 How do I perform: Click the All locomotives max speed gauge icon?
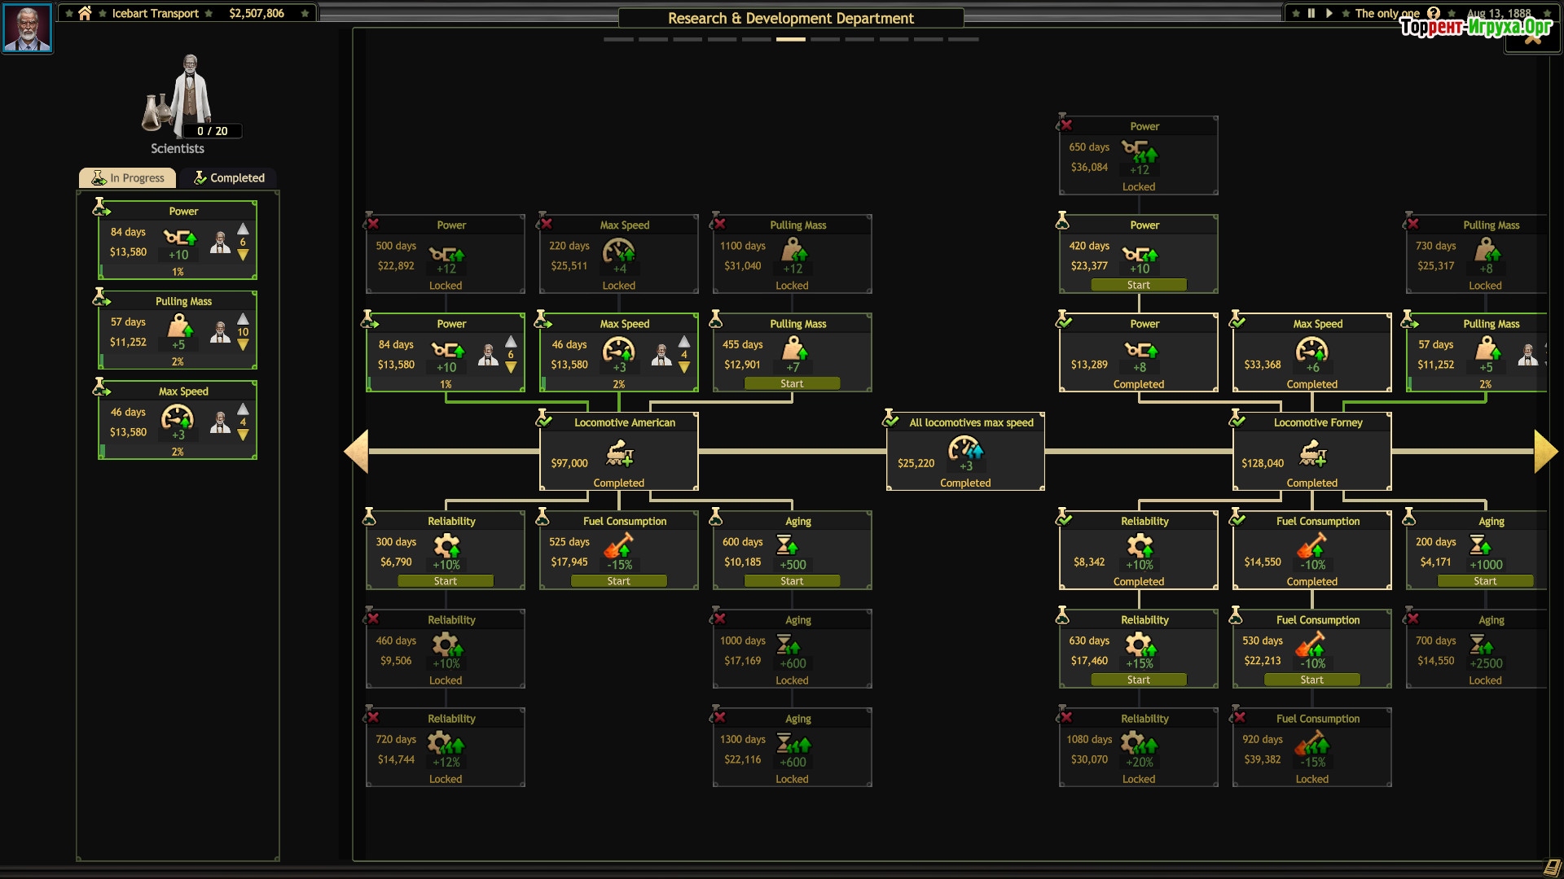(965, 448)
